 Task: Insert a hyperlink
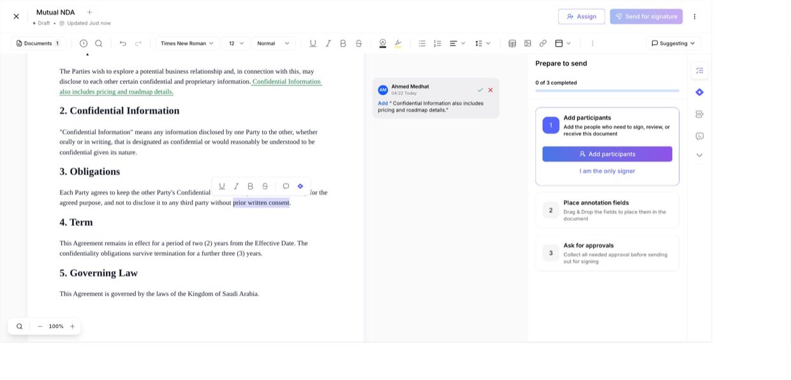point(543,43)
